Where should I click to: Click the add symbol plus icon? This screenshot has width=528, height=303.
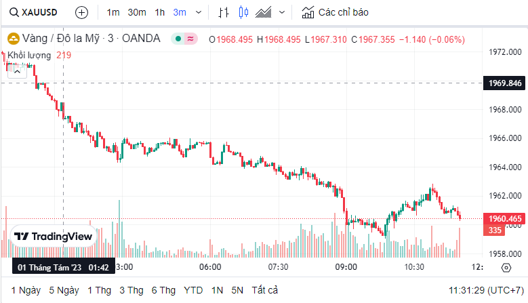[81, 12]
